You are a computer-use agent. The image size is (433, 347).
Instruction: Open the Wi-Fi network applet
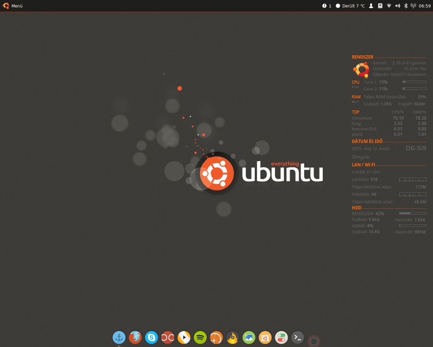(x=389, y=6)
